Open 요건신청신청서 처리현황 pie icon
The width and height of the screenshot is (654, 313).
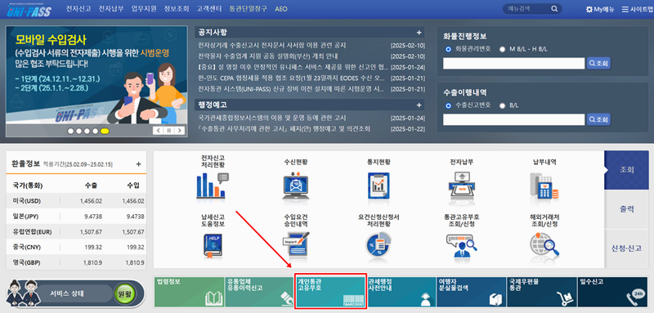(x=379, y=245)
